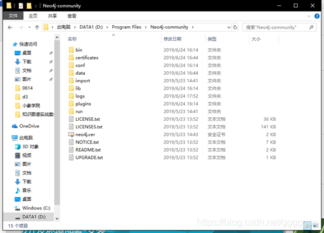Screen dimensions: 324x233
Task: Refresh the current folder view
Action: tap(235, 27)
